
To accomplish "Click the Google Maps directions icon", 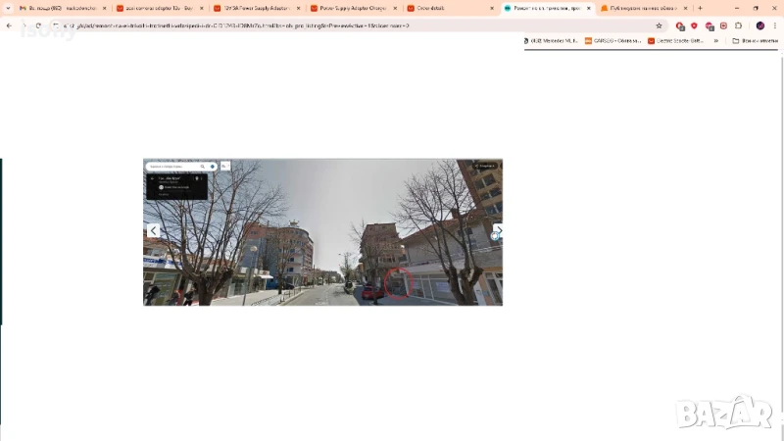I will 213,167.
